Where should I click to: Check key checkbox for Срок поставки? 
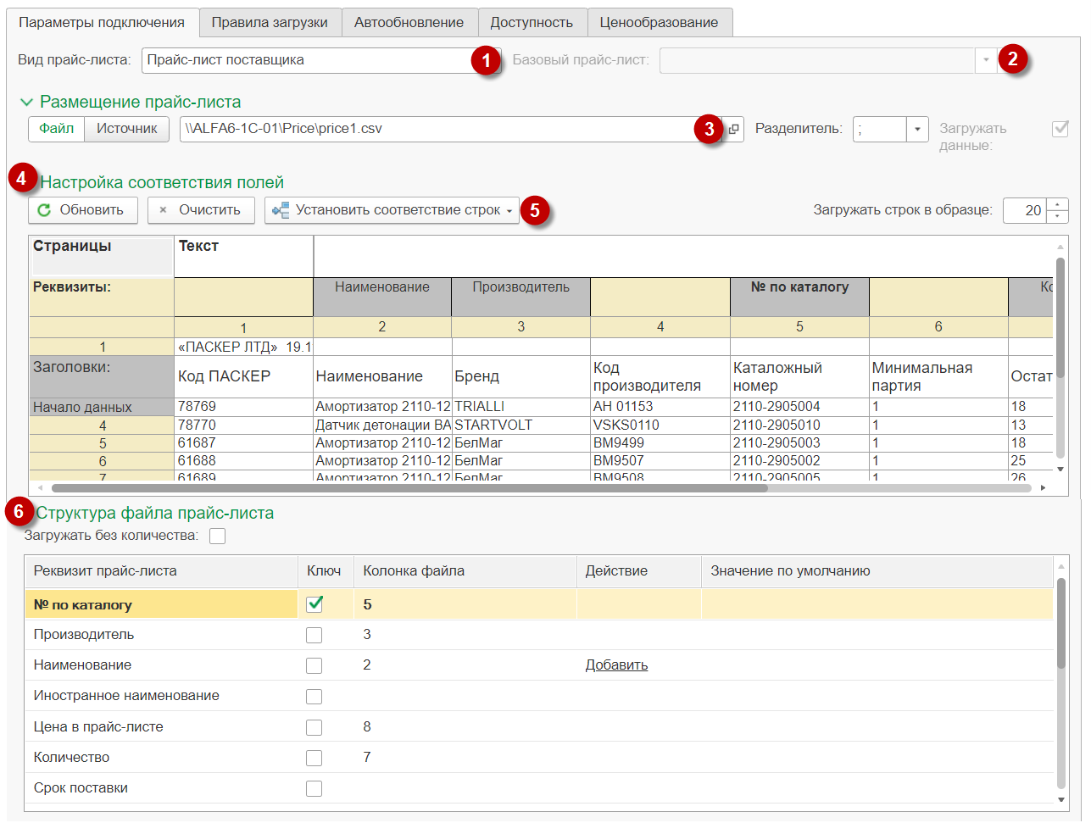click(314, 788)
